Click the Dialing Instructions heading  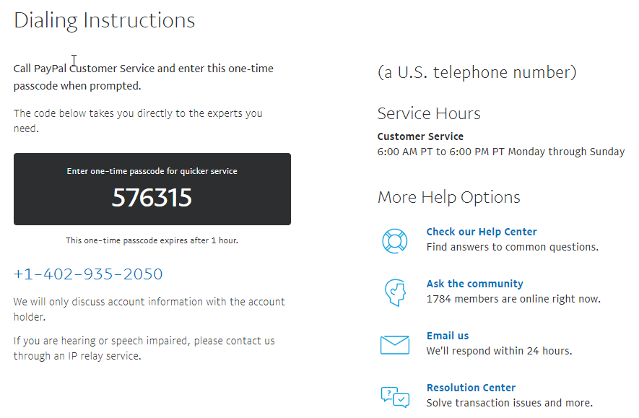[105, 20]
